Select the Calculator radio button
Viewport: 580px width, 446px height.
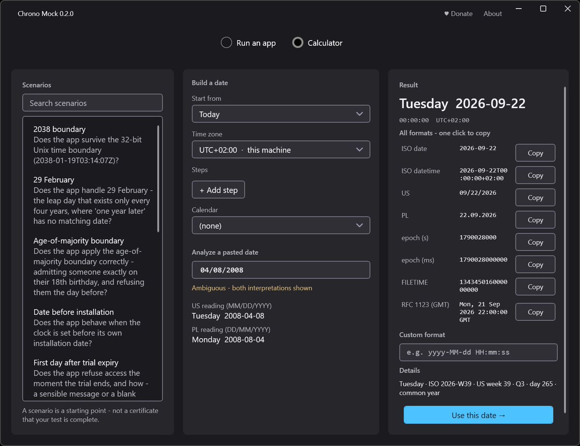tap(318, 43)
